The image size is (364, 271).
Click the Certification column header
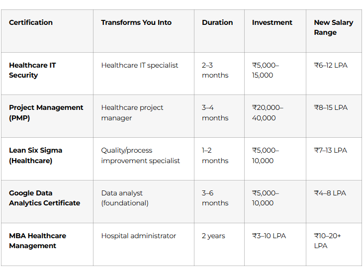coord(31,22)
